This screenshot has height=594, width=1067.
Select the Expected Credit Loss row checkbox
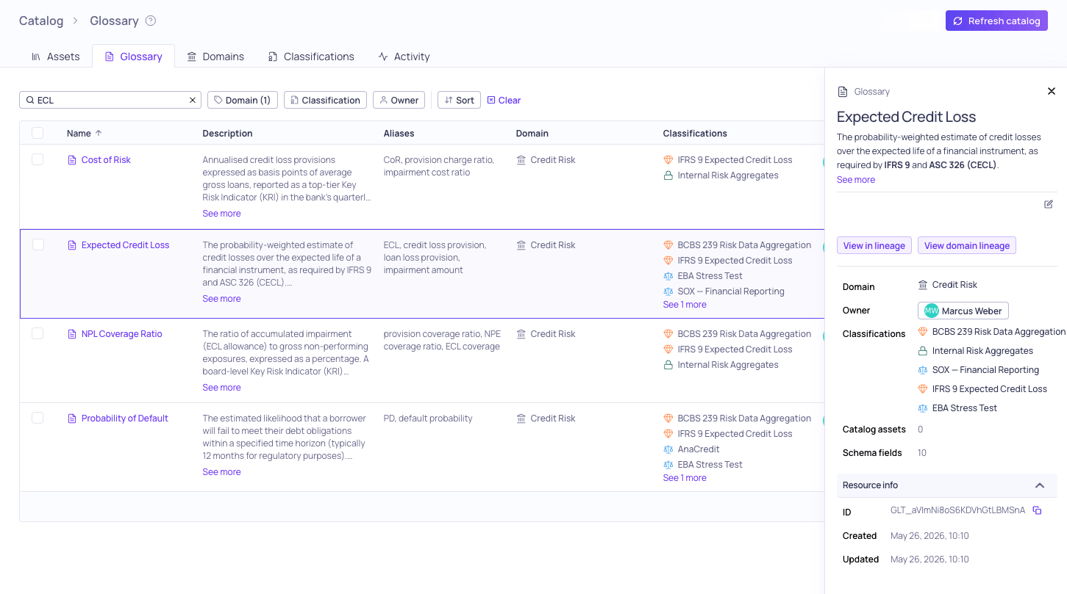tap(38, 245)
